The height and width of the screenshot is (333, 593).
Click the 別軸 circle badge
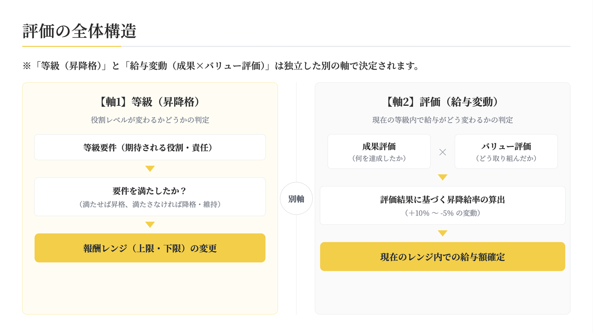pyautogui.click(x=296, y=198)
